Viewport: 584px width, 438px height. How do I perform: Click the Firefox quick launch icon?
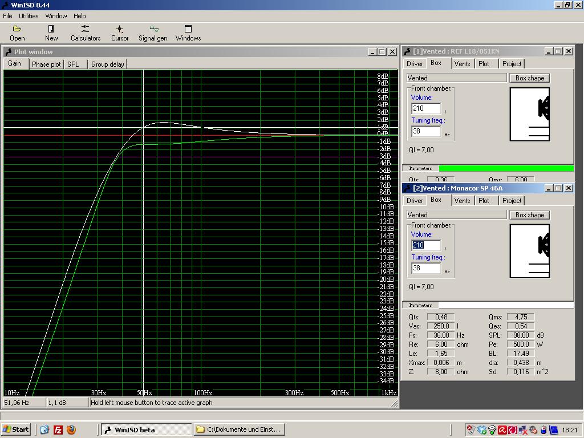pyautogui.click(x=71, y=429)
